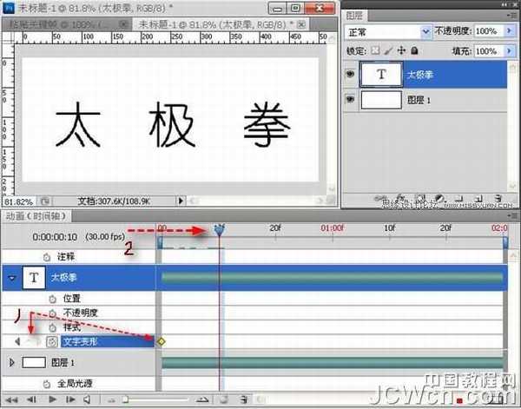Click the stopwatch icon next to 不透明度

51,313
